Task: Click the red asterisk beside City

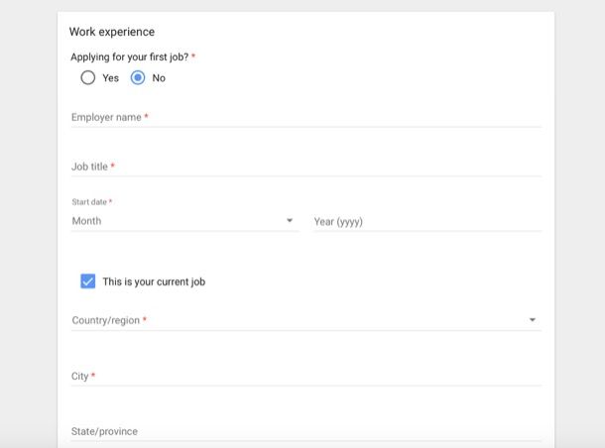Action: coord(93,375)
